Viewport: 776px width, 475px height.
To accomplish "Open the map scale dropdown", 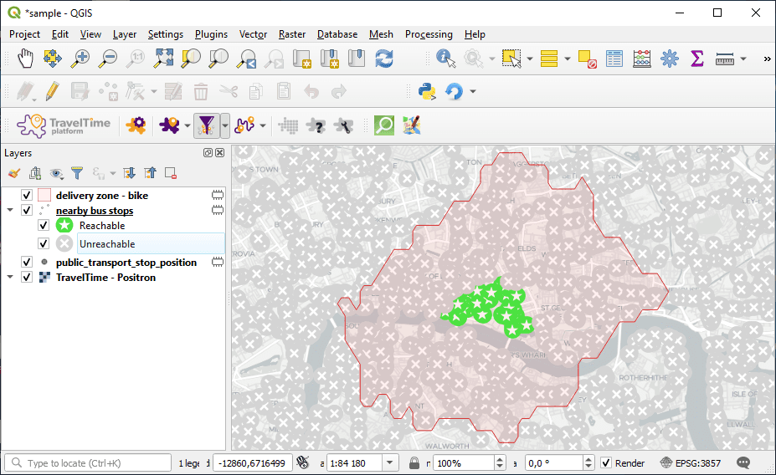I will coord(390,463).
